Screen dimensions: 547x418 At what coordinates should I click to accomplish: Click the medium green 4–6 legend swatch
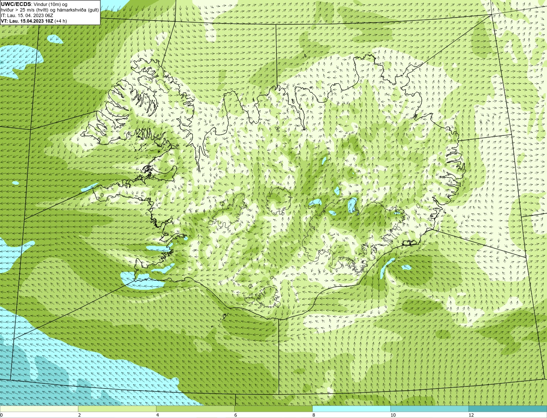pos(195,409)
